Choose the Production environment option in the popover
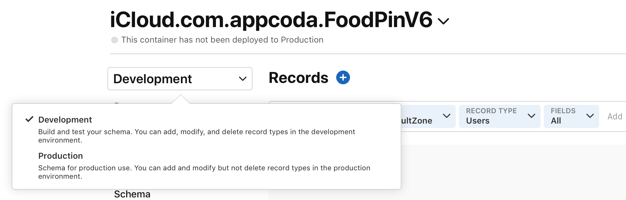This screenshot has width=626, height=200. tap(61, 156)
